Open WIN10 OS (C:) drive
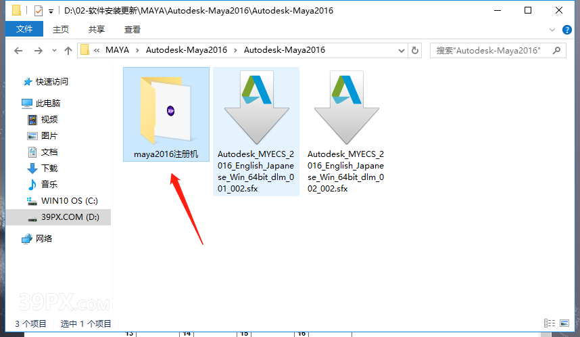Image resolution: width=580 pixels, height=337 pixels. click(69, 201)
